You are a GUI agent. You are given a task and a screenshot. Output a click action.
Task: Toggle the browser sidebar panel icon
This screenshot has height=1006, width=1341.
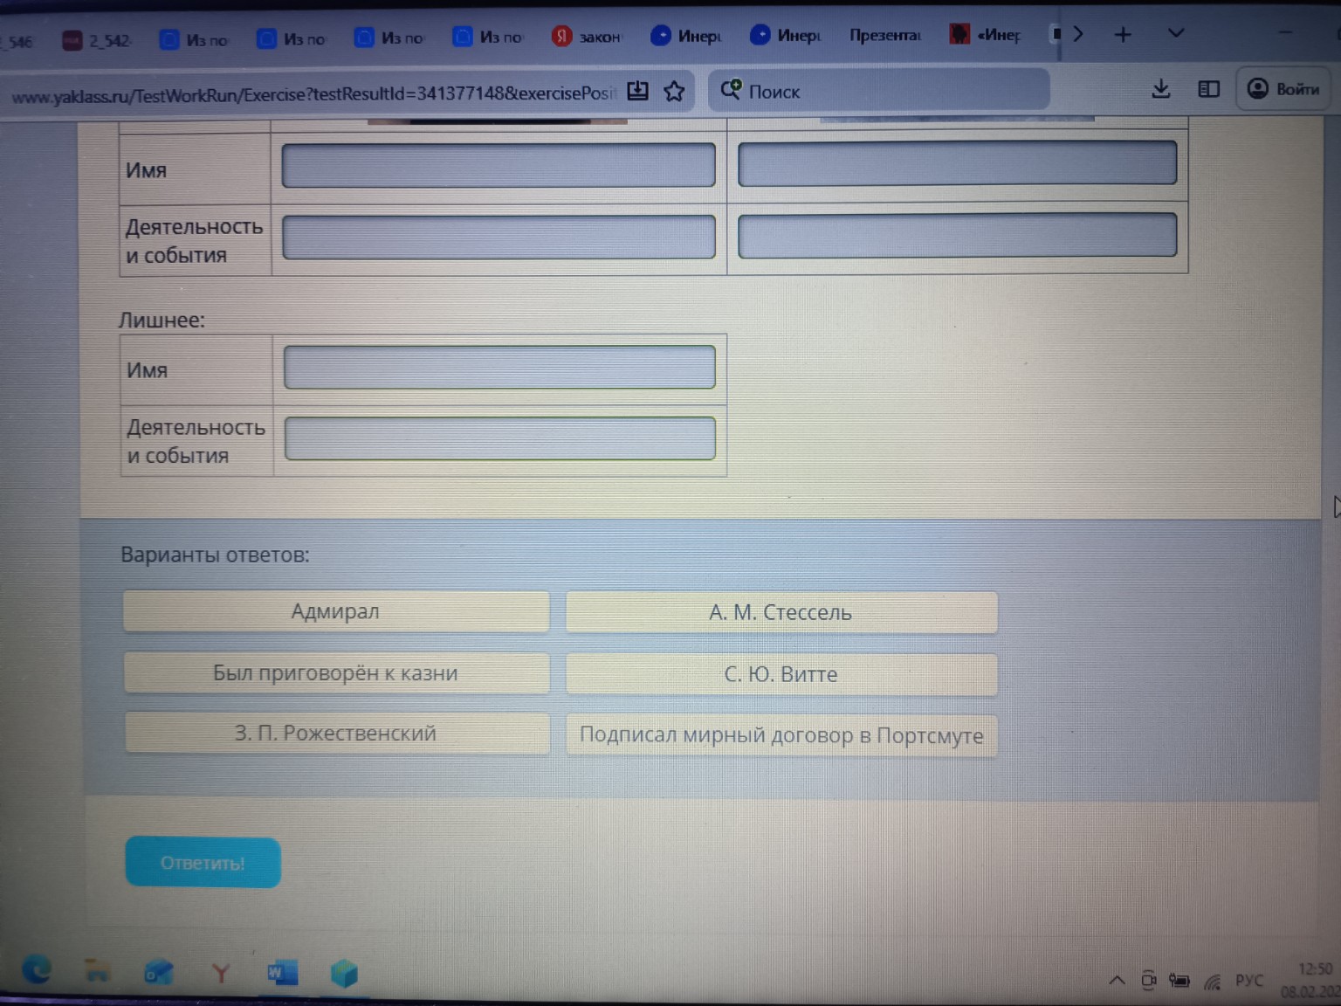(1208, 89)
